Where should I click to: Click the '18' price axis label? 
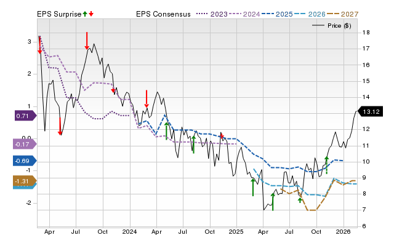pos(366,33)
